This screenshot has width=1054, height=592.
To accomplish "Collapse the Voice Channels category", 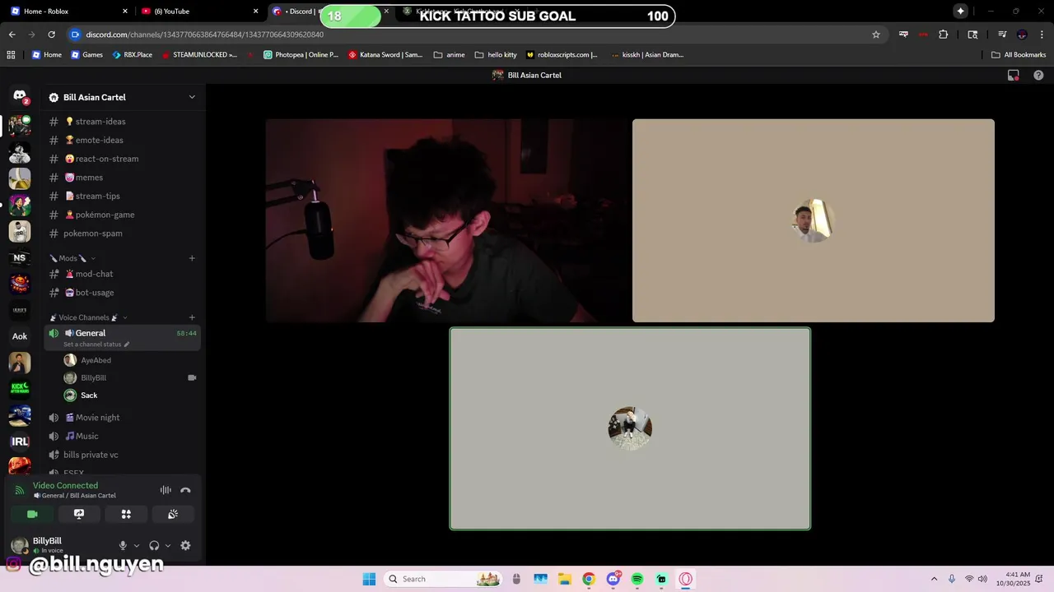I will tap(88, 317).
